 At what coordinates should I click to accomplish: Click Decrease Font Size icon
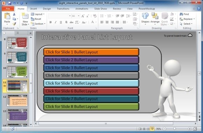pyautogui.click(x=87, y=16)
